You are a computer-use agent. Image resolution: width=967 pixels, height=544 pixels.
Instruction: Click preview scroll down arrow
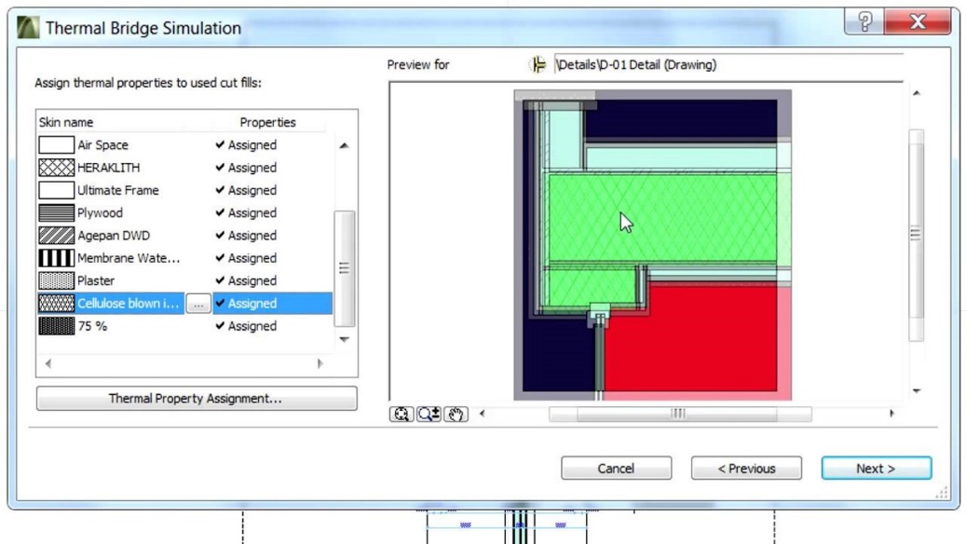[917, 390]
